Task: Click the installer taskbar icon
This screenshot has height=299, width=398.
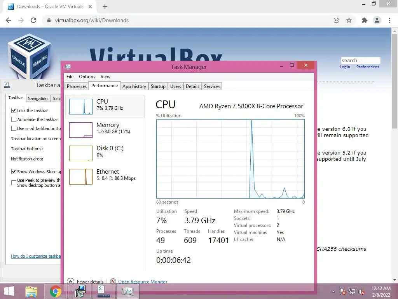Action: coord(80,291)
